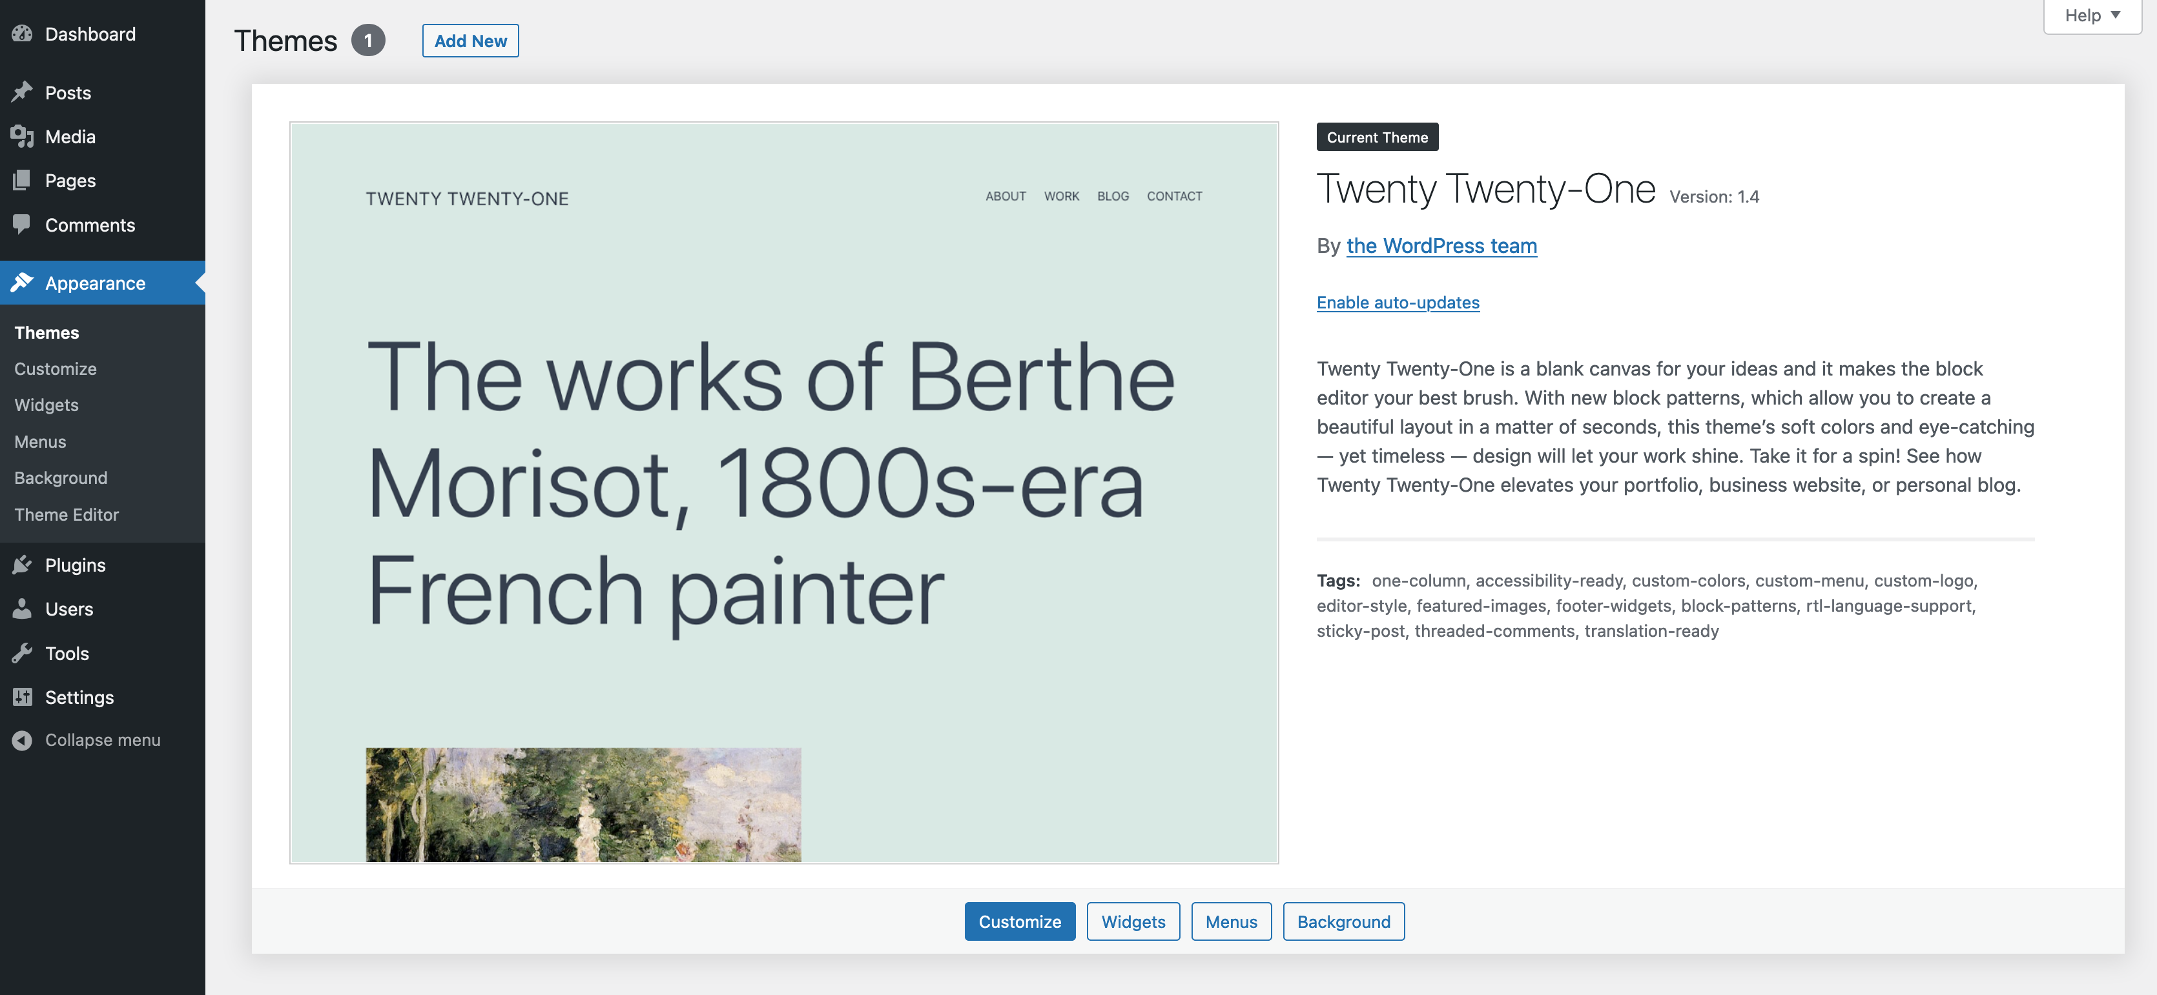This screenshot has width=2157, height=995.
Task: Open Comments from the sidebar
Action: coord(90,225)
